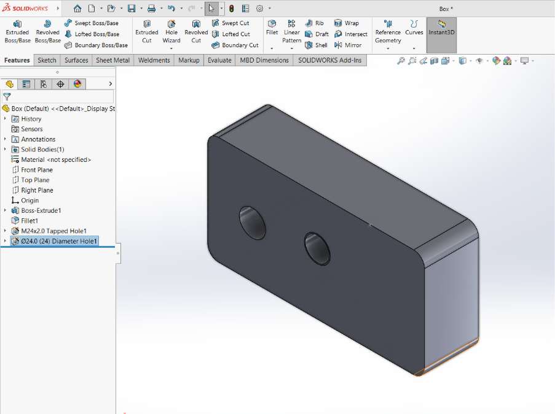Choose Lofted Boss/Base

coord(92,34)
